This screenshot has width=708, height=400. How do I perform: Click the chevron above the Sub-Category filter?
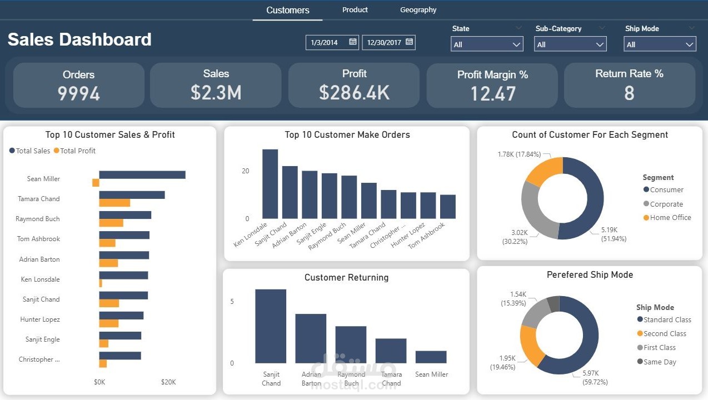(602, 28)
